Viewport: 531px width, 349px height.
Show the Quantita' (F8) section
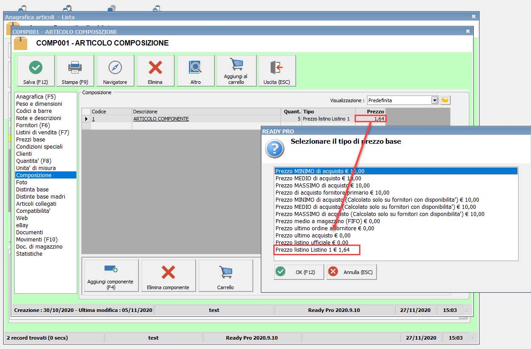[x=33, y=161]
